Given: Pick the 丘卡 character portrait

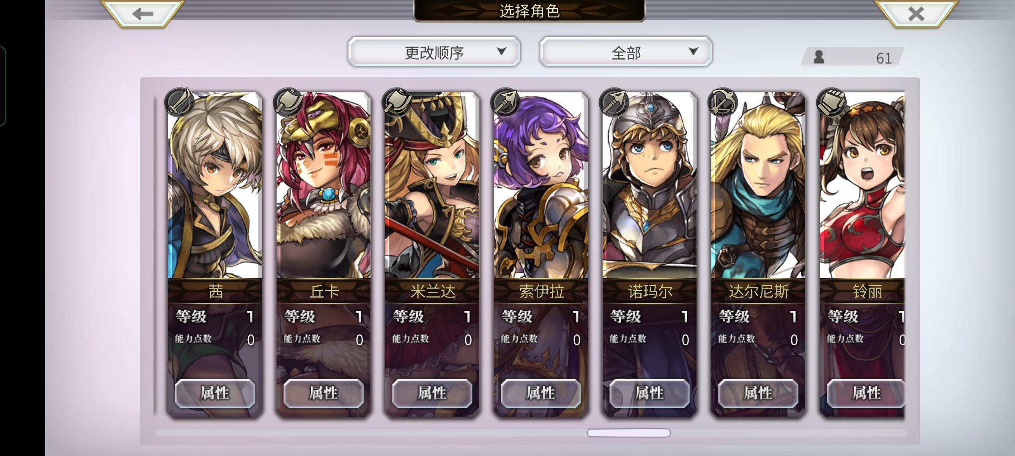Looking at the screenshot, I should coord(324,186).
